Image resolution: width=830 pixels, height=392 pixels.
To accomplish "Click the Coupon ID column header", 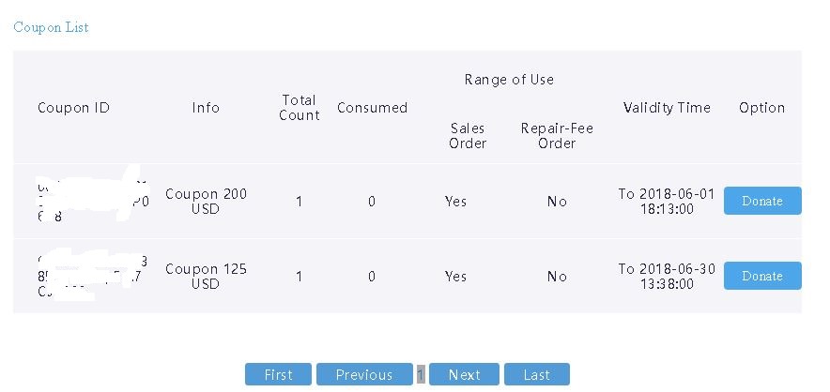I will click(73, 108).
